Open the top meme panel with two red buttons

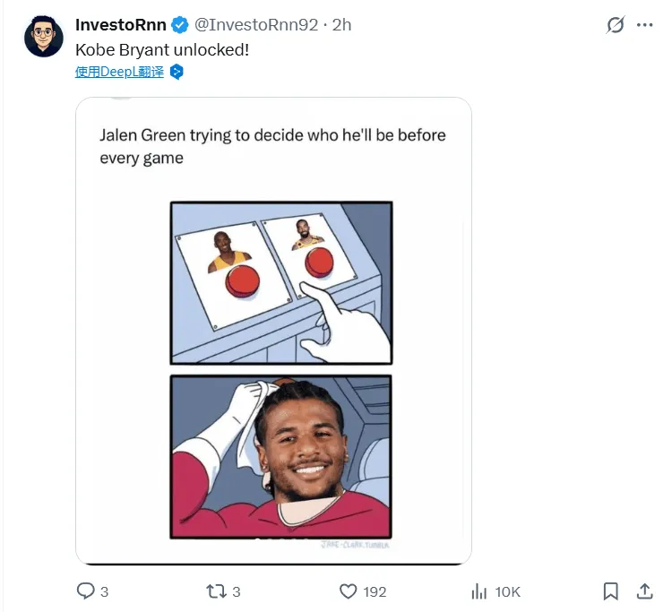click(280, 282)
